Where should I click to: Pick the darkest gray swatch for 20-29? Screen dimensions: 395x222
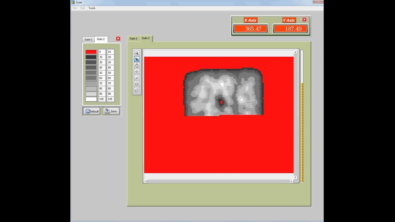click(x=91, y=57)
